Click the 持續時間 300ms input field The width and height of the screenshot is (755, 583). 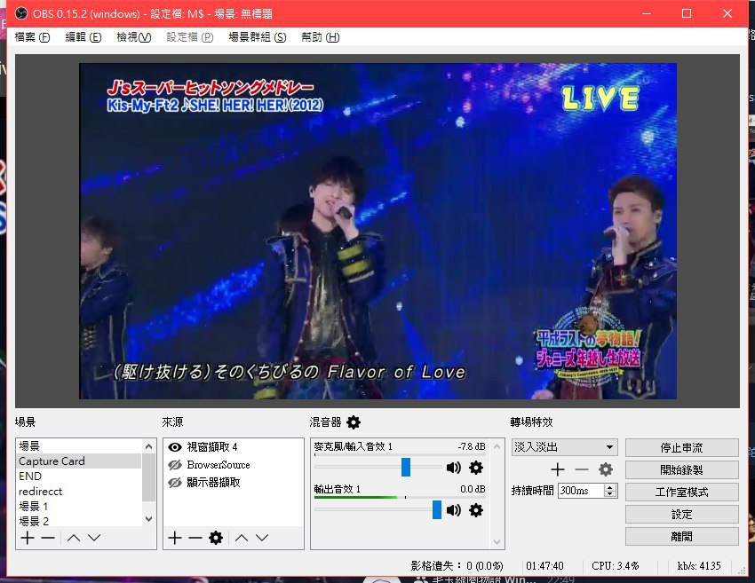coord(581,491)
